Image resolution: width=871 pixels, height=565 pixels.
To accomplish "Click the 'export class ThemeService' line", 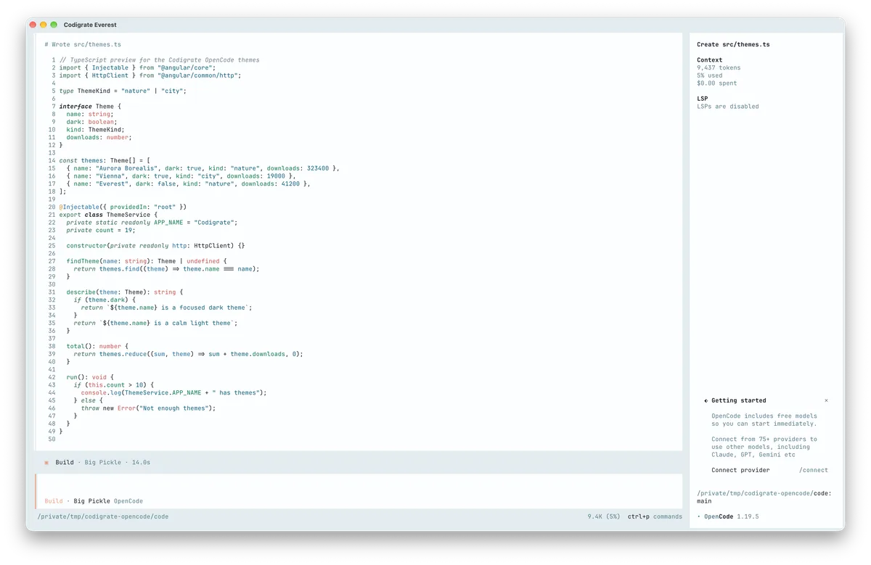I will [x=109, y=215].
